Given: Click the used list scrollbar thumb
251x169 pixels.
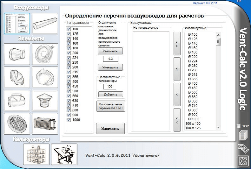Looking at the screenshot, I should (218, 42).
